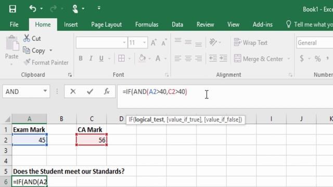The width and height of the screenshot is (333, 187).
Task: Toggle Italic formatting
Action: (91, 58)
